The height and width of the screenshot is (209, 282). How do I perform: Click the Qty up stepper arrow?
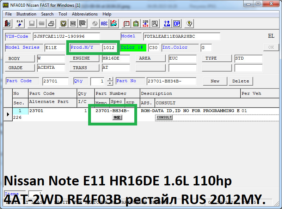point(110,79)
